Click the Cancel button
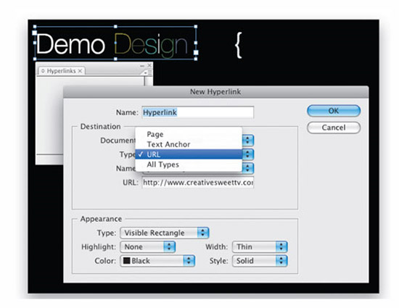This screenshot has width=399, height=308. point(334,128)
